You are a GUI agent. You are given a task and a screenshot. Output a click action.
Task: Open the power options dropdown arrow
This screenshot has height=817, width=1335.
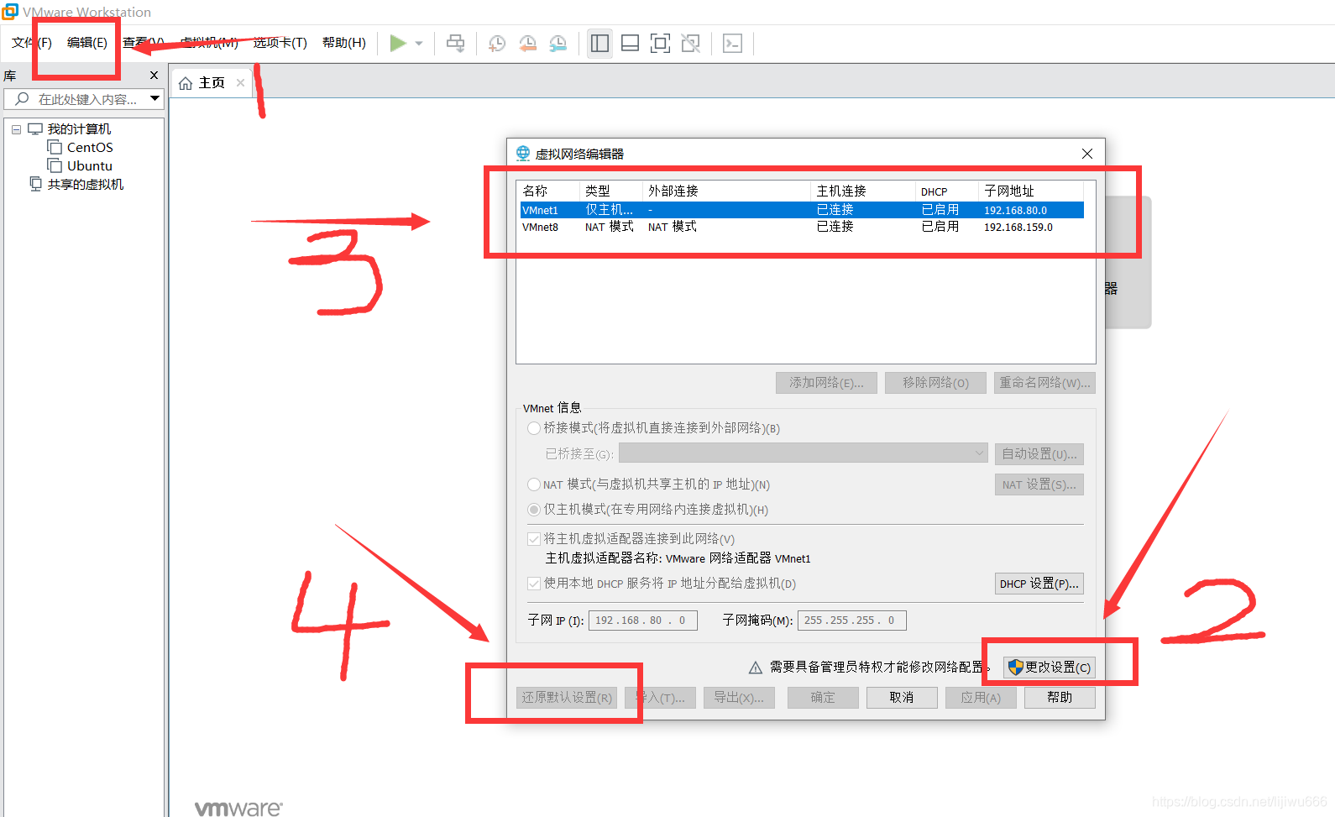click(419, 44)
